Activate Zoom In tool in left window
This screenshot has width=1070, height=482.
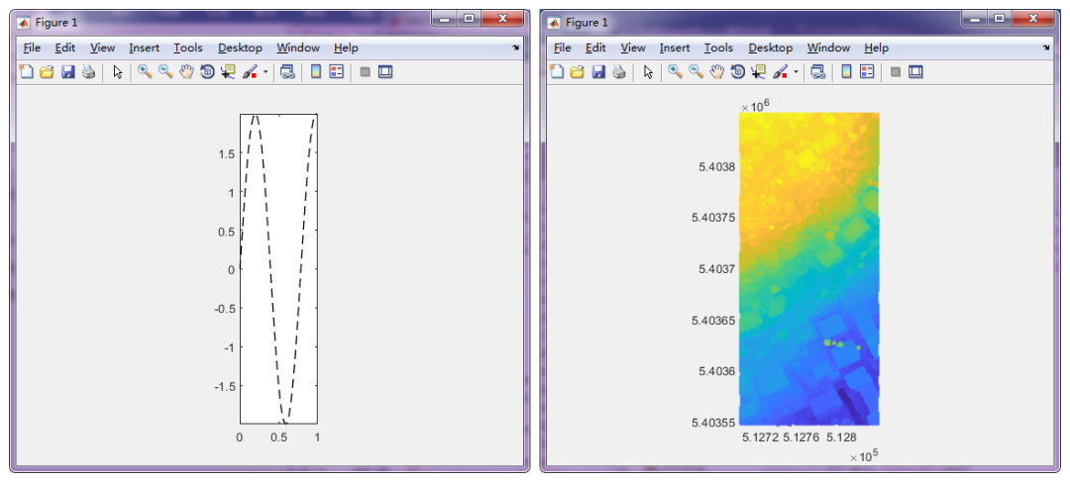point(145,71)
